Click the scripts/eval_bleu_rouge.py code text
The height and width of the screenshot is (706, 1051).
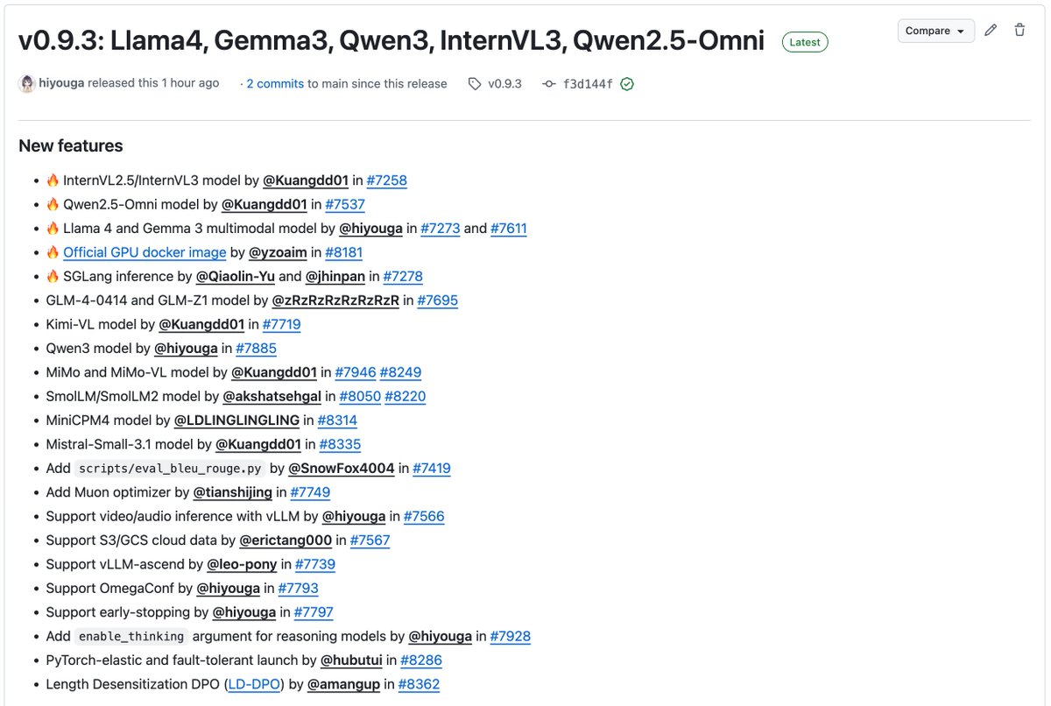pos(170,469)
